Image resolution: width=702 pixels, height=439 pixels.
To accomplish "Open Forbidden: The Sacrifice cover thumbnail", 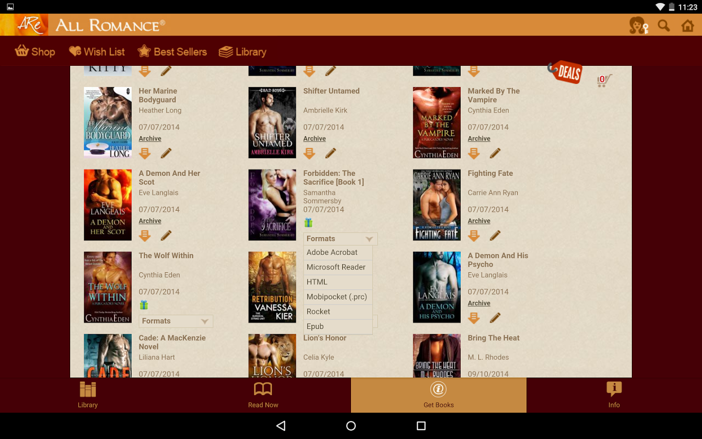I will [272, 205].
